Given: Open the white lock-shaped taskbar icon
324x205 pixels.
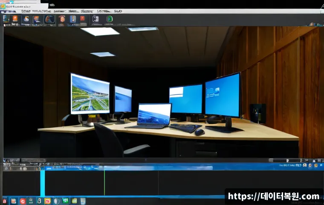Looking at the screenshot, I should click(x=39, y=201).
